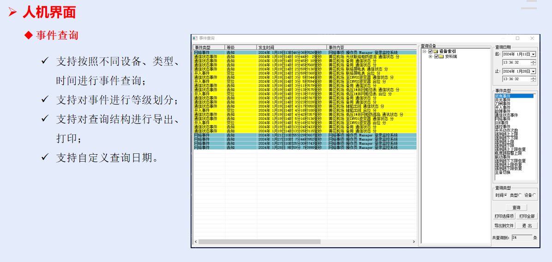Viewport: 552px width, 262px height.
Task: Collapse the 设备索引 tree node
Action: point(424,51)
